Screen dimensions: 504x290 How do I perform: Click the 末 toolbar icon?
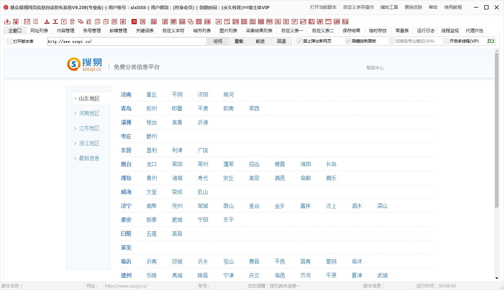(123, 22)
